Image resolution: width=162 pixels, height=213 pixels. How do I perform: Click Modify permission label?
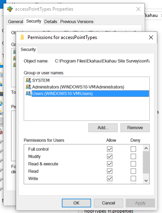[x=34, y=156]
